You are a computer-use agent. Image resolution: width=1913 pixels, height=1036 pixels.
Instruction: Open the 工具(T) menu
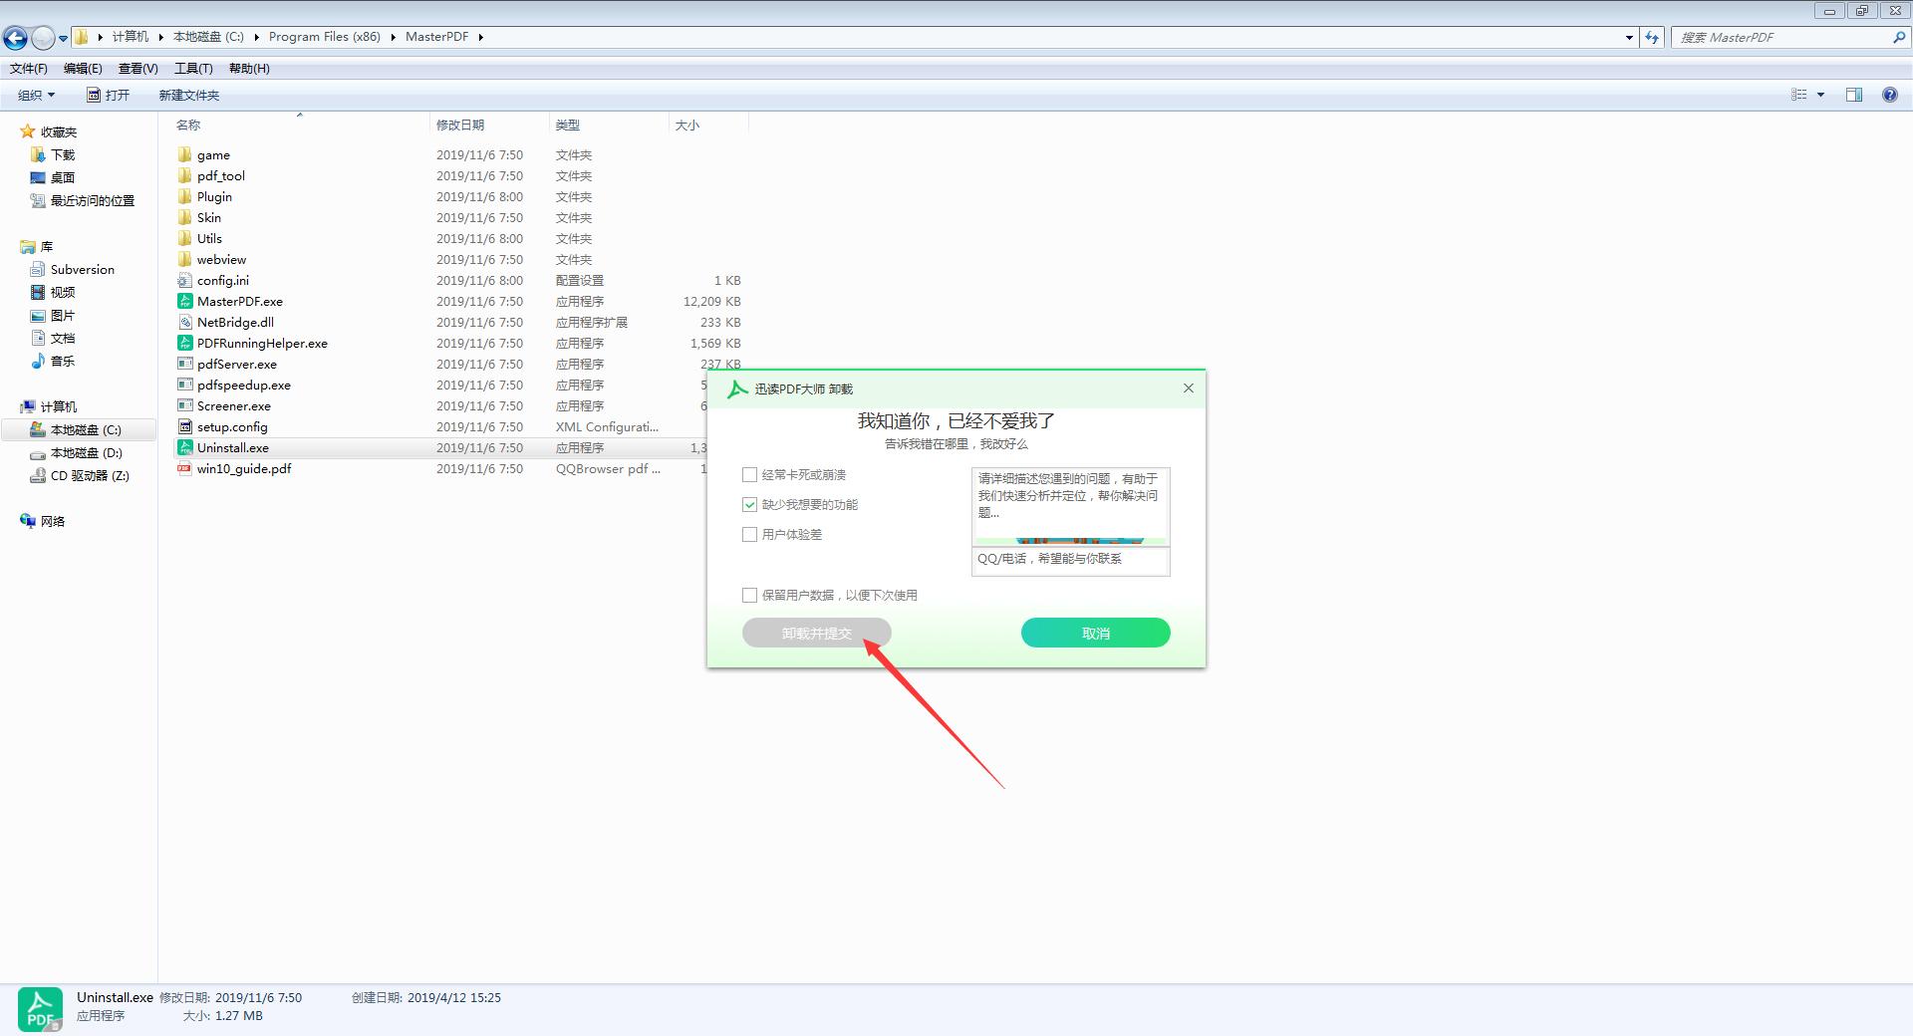(193, 68)
